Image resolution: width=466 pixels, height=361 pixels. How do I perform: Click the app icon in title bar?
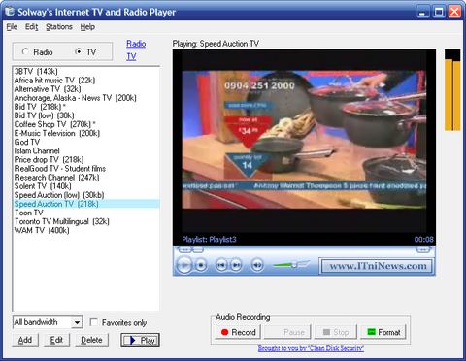point(10,12)
